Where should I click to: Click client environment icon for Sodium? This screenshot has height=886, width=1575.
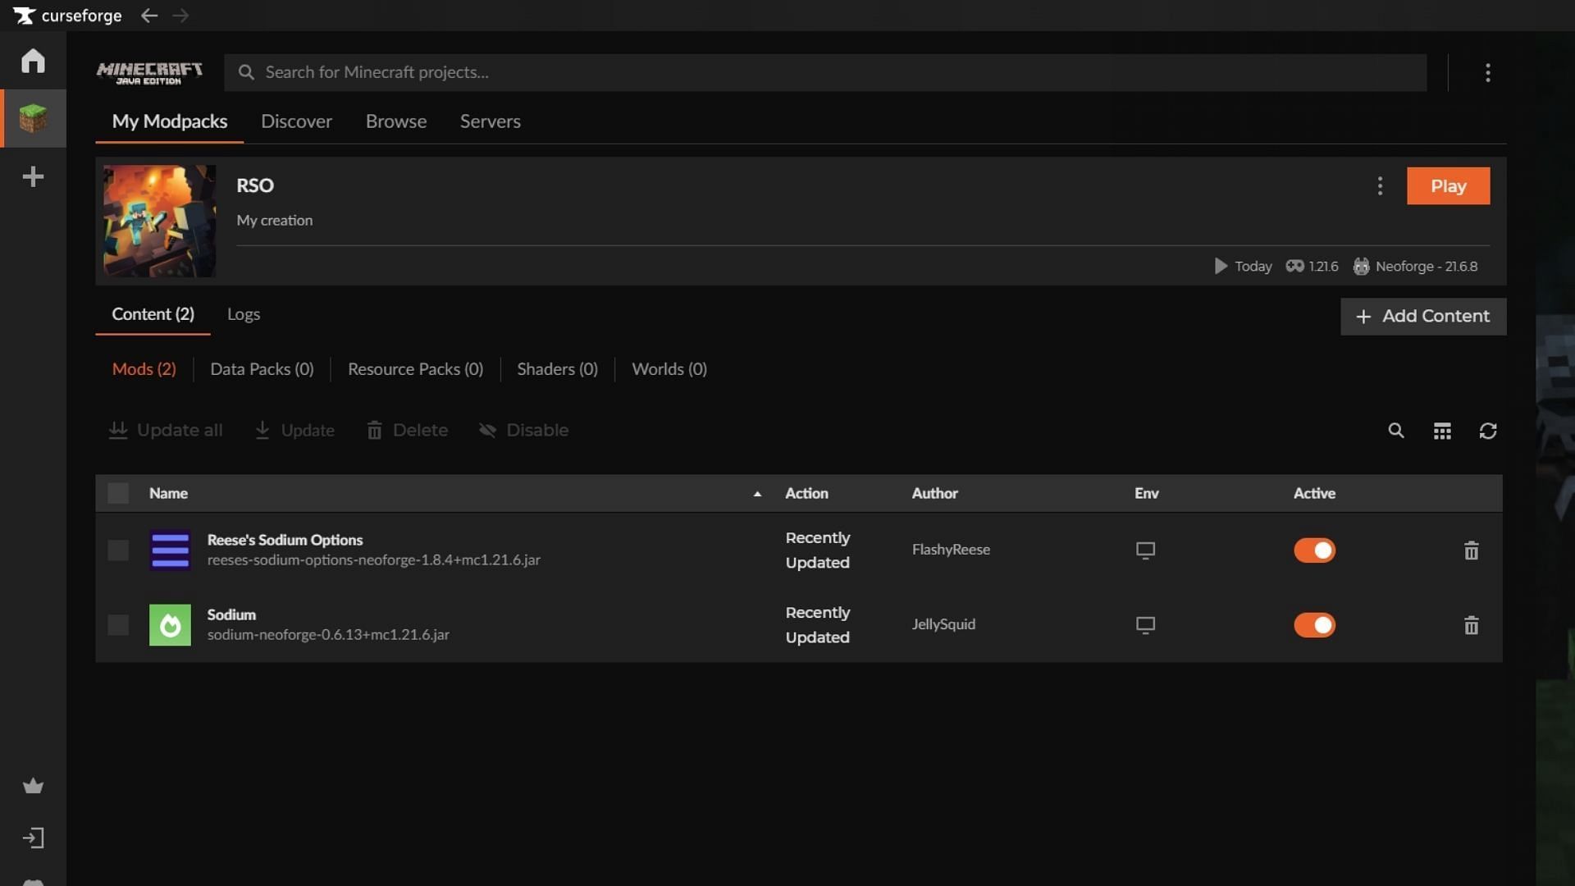(1145, 625)
